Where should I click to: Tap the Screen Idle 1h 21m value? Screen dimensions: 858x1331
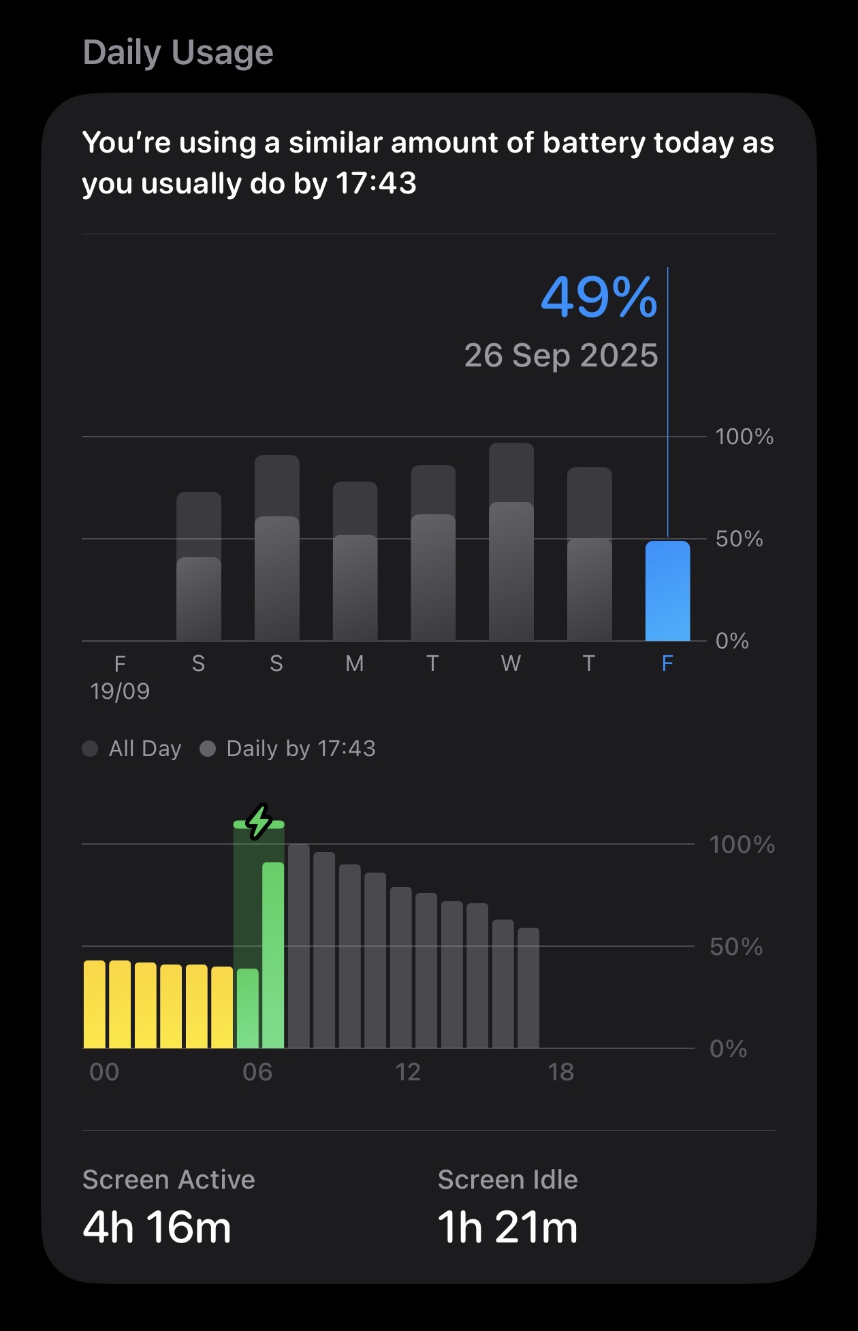(507, 1227)
